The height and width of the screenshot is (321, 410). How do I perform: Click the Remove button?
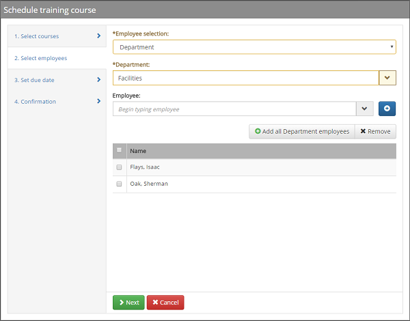375,131
